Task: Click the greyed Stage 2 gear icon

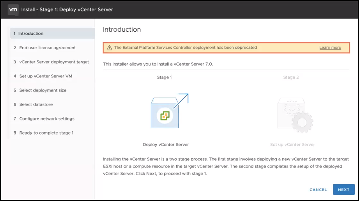Action: 296,115
